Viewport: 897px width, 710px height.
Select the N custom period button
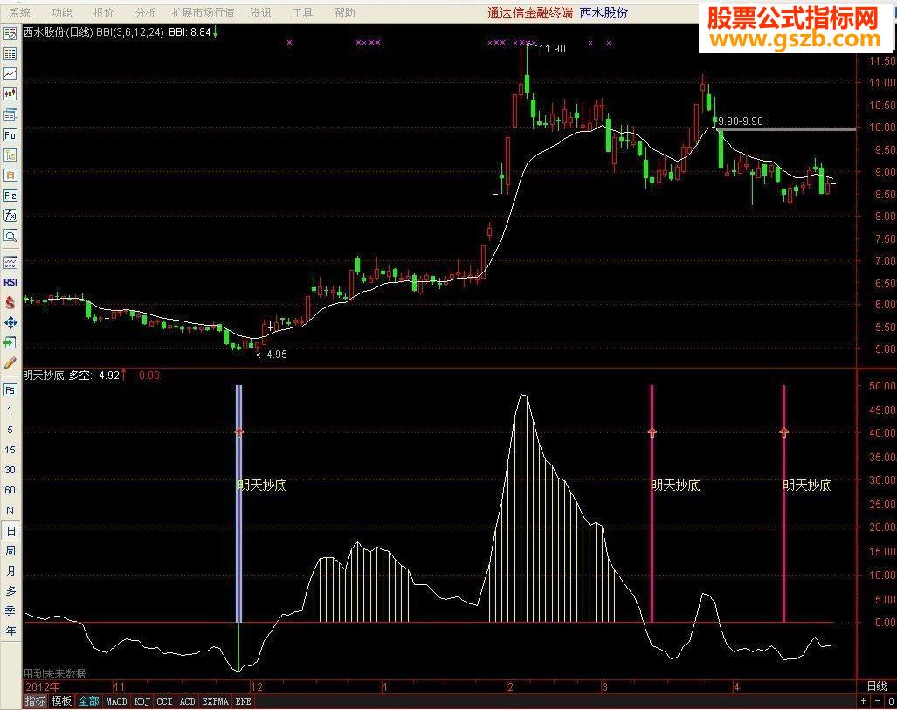point(10,510)
